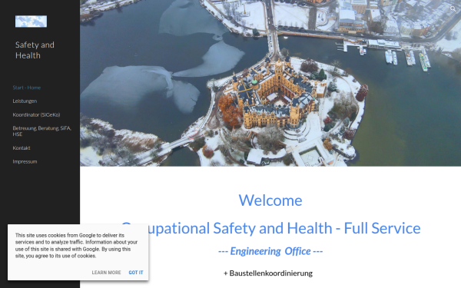Open Koordinator (SiGeKo) navigation link
The width and height of the screenshot is (461, 288).
click(x=36, y=114)
